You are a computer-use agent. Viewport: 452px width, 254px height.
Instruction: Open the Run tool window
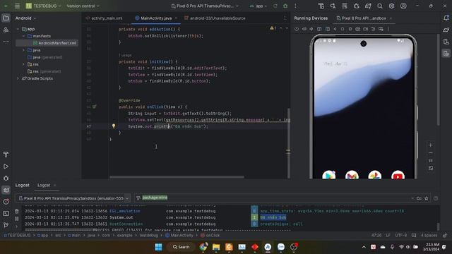coord(6,167)
